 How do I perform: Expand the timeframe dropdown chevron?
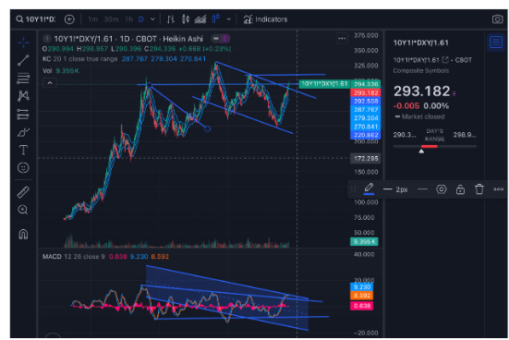pos(152,19)
